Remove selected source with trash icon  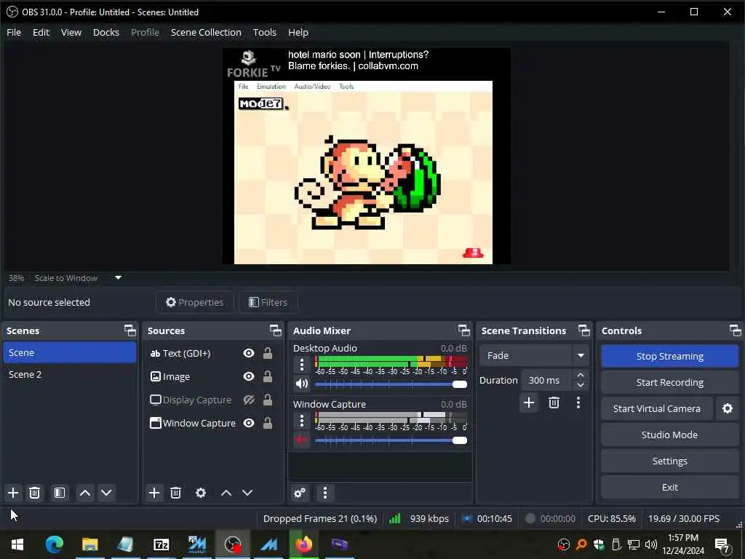click(176, 493)
